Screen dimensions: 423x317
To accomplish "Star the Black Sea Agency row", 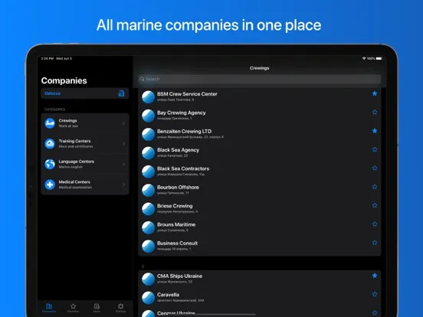I will click(375, 149).
